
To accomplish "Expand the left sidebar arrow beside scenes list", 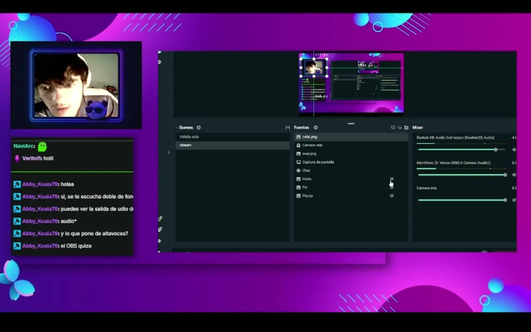I will click(x=169, y=153).
